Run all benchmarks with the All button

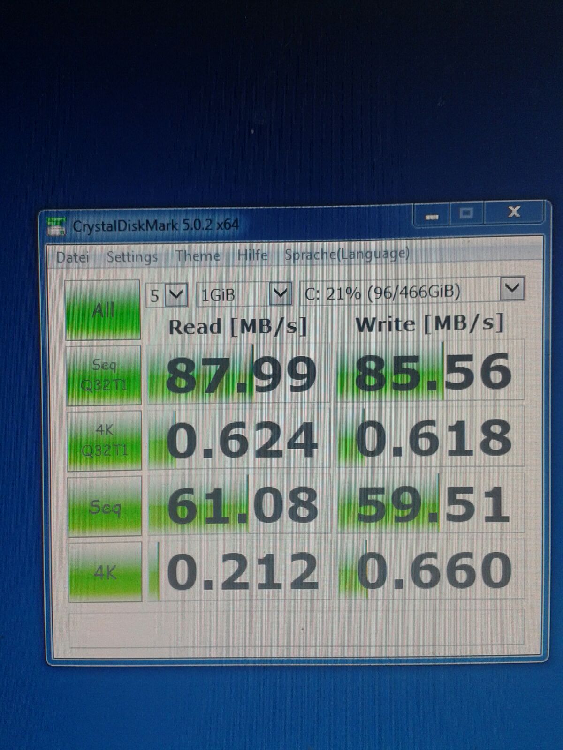pos(103,309)
